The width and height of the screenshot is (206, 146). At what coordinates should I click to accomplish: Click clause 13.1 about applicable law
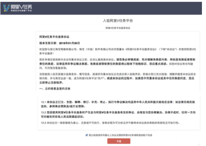tap(118, 104)
